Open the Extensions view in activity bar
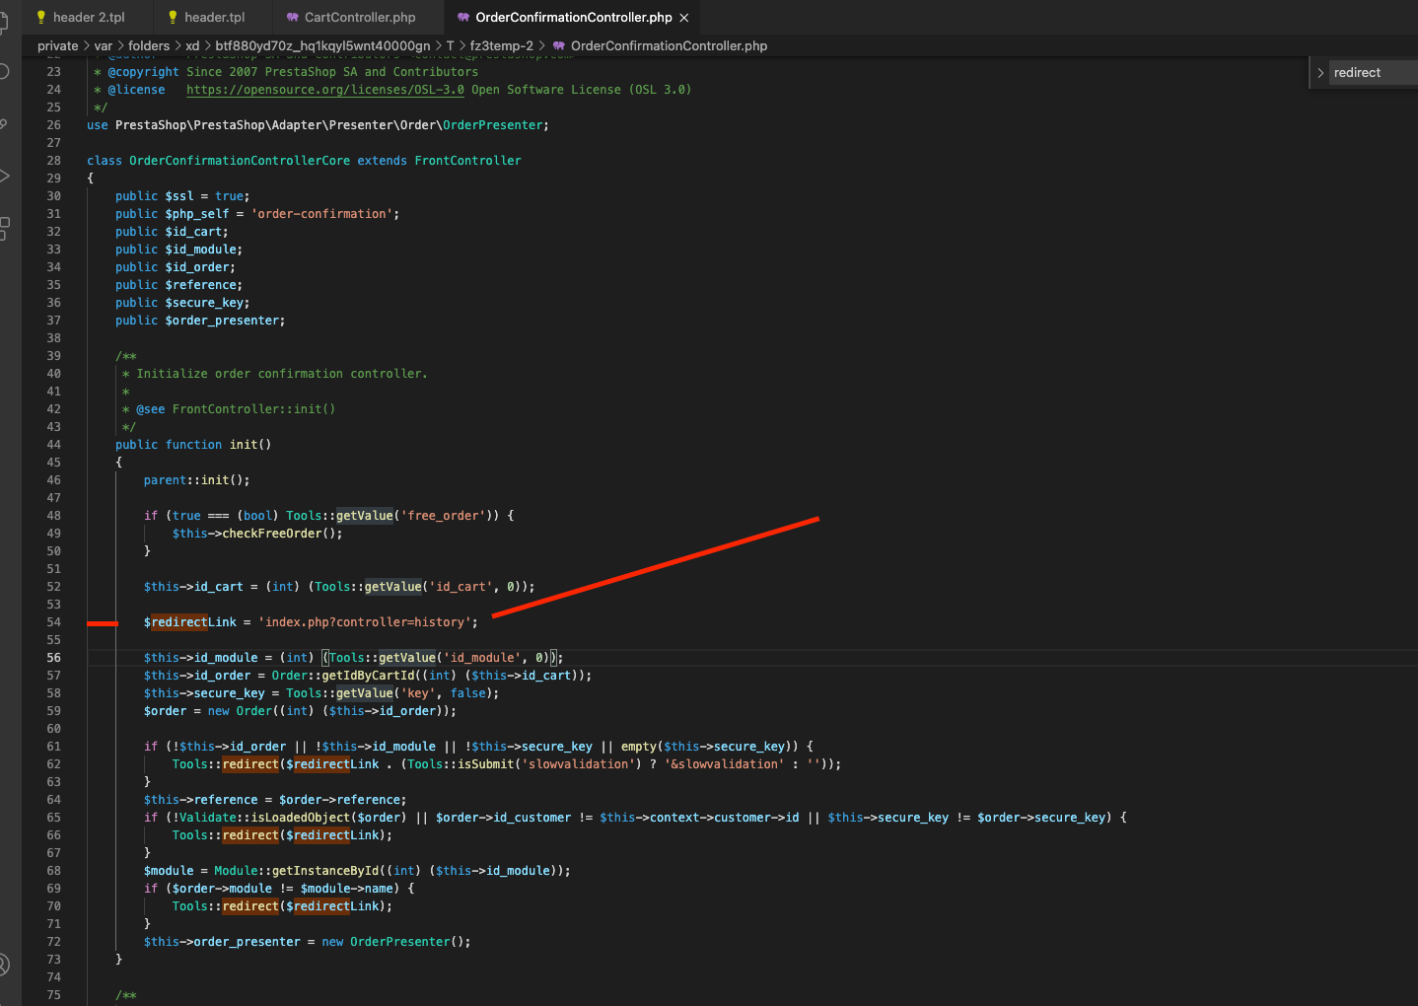Viewport: 1418px width, 1006px height. (4, 228)
